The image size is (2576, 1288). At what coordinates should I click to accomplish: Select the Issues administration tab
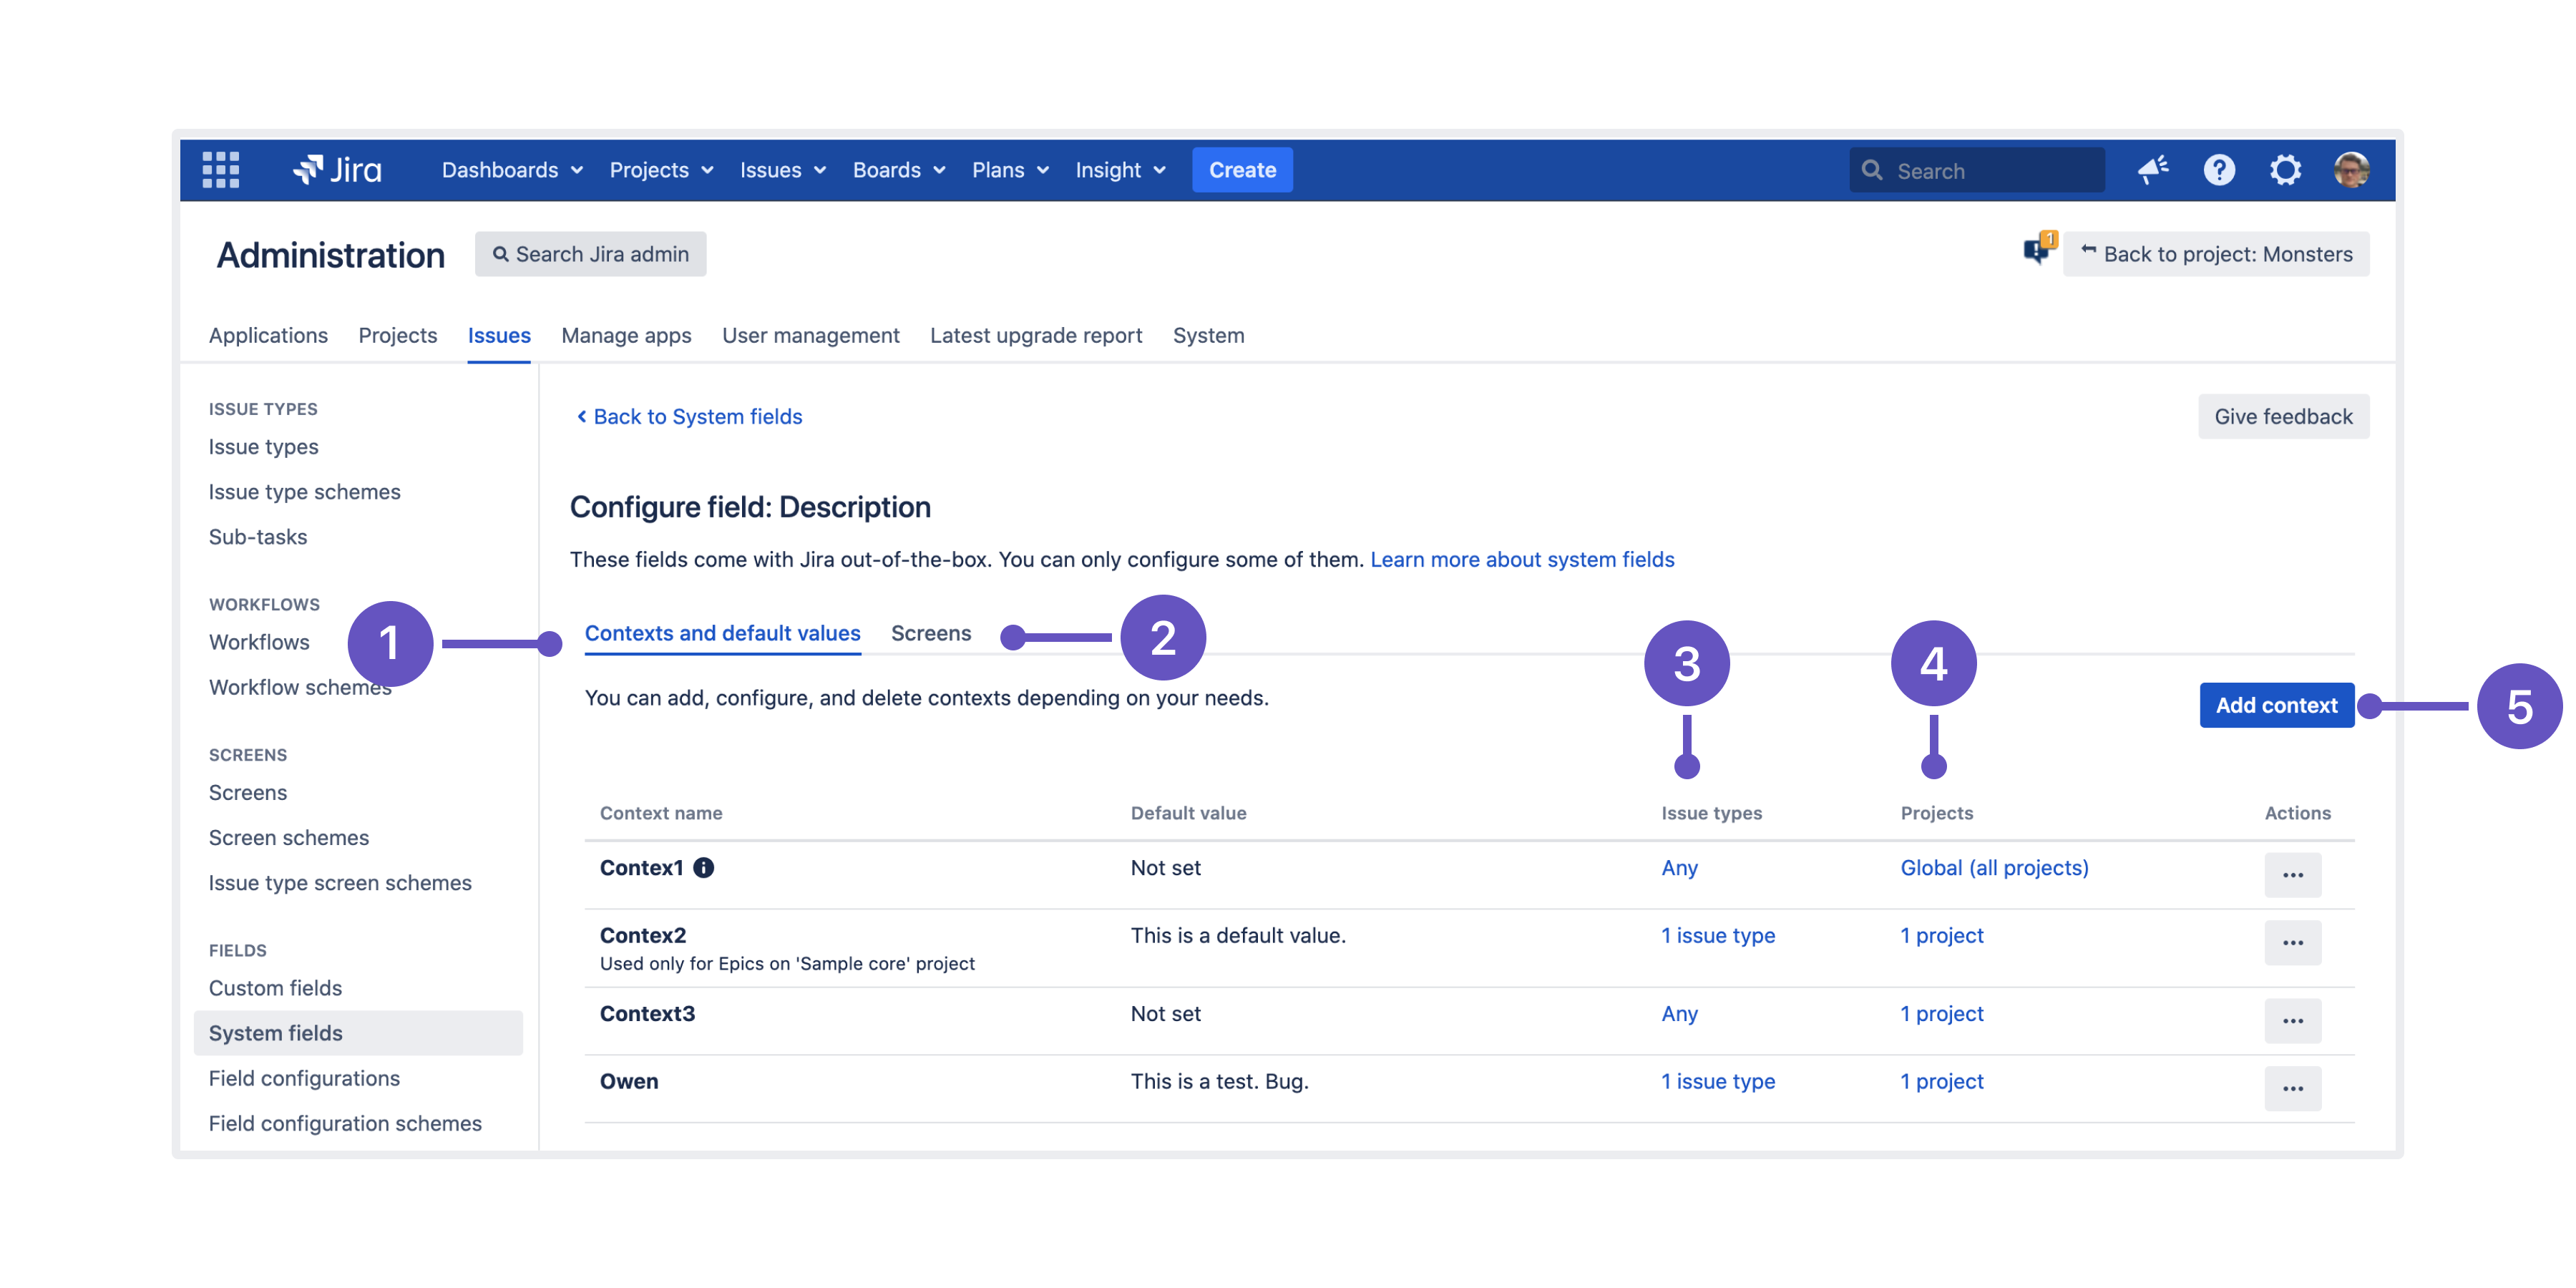(498, 333)
